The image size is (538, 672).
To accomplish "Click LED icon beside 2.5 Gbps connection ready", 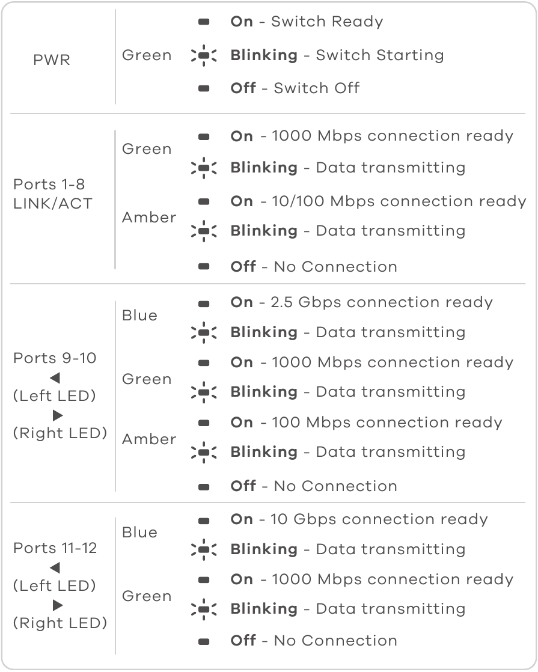I will point(204,303).
